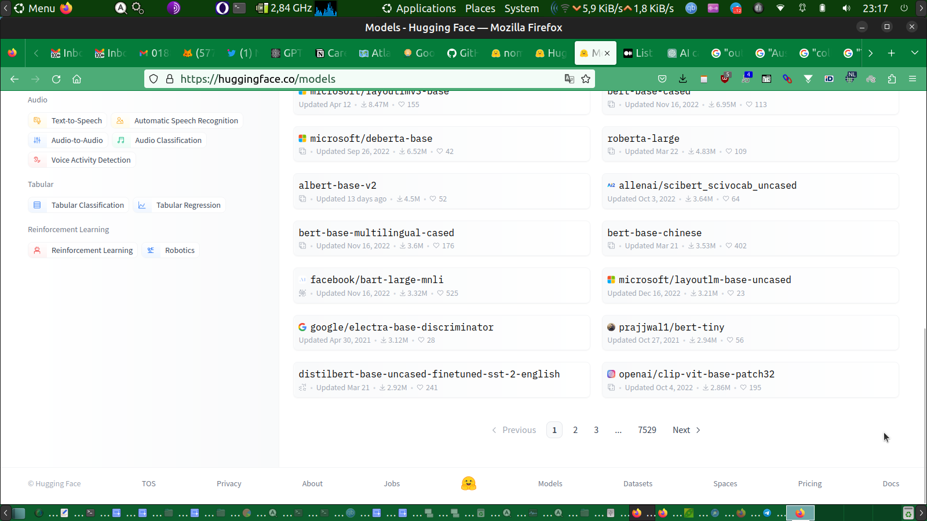
Task: Open the Firefox downloads panel
Action: coord(683,79)
